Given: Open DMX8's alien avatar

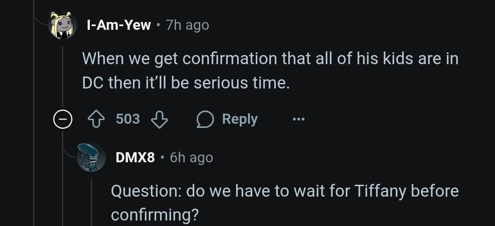Looking at the screenshot, I should point(92,157).
